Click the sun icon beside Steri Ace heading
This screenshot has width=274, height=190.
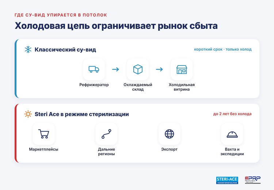(28, 114)
